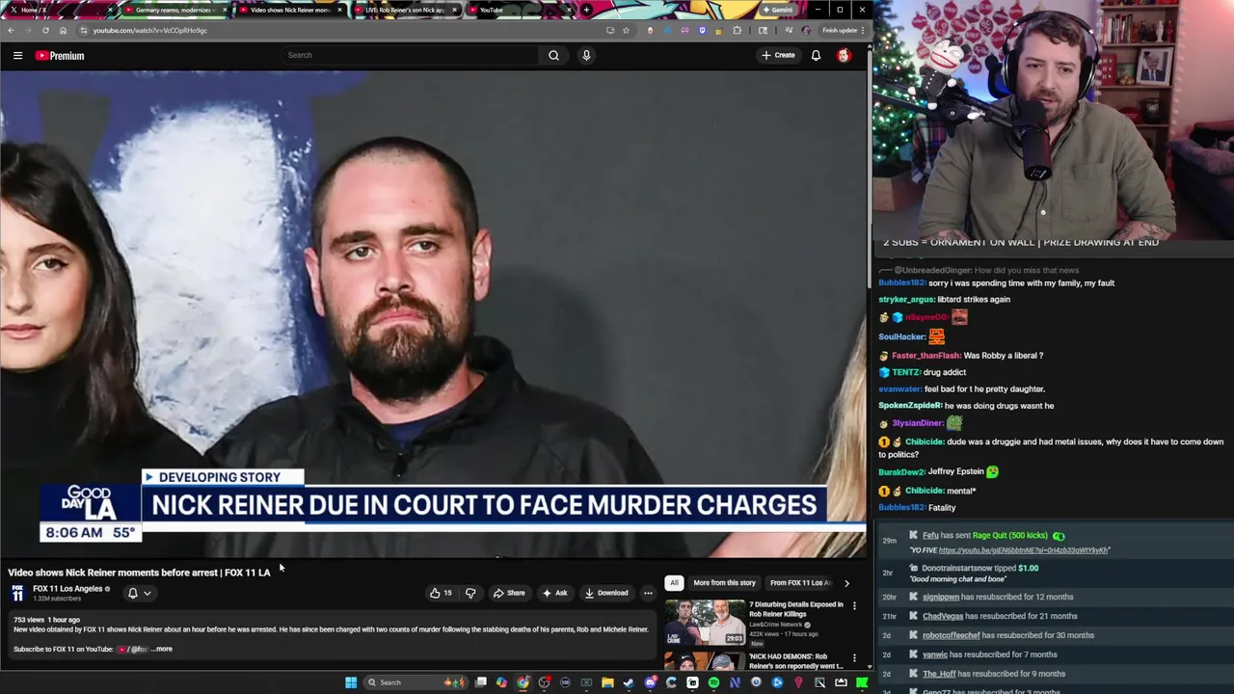Viewport: 1234px width, 694px height.
Task: Open the browser extensions puzzle icon
Action: click(x=738, y=30)
